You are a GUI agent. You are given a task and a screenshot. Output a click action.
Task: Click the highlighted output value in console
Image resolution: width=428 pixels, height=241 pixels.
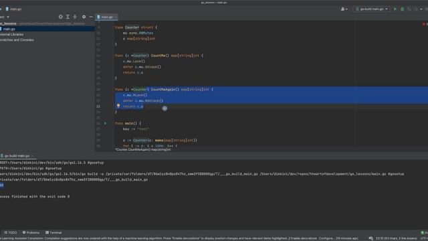coord(1,185)
